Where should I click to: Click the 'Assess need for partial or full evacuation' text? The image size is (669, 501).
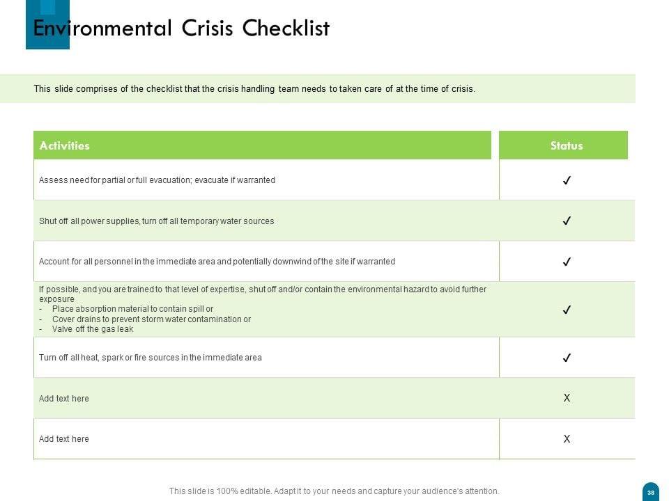point(157,180)
